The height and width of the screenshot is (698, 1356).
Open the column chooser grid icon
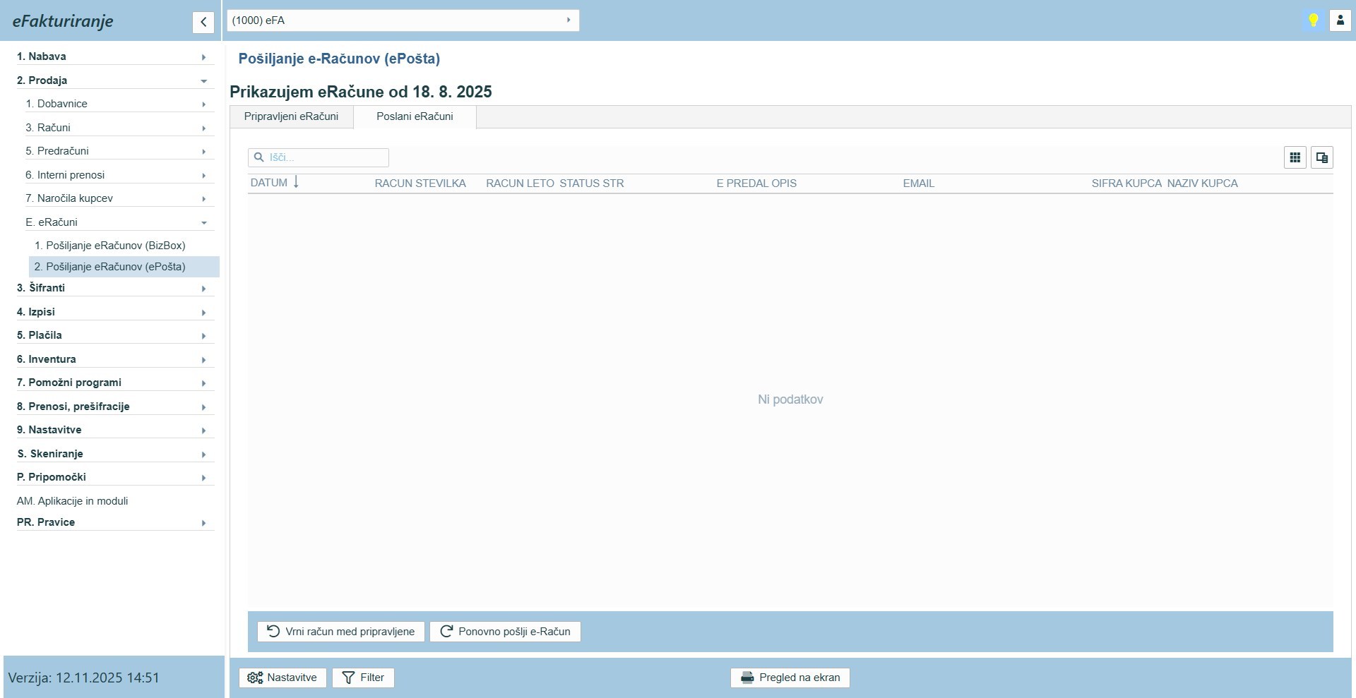click(1295, 158)
